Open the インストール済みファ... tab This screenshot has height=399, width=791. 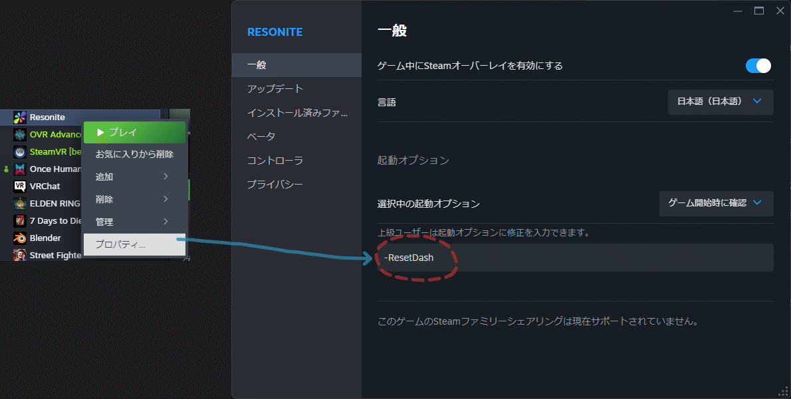coord(296,113)
